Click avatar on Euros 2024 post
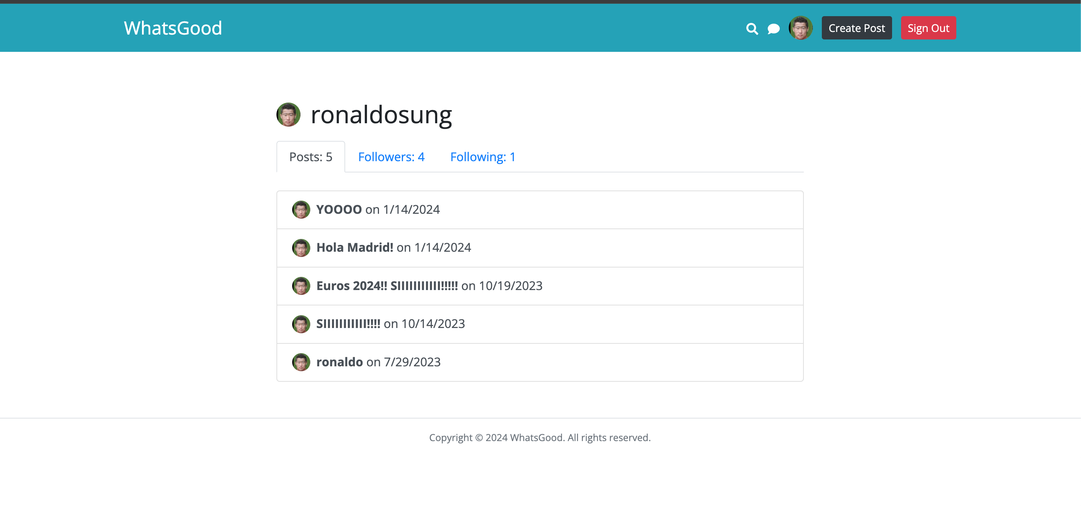The height and width of the screenshot is (529, 1081). point(301,286)
